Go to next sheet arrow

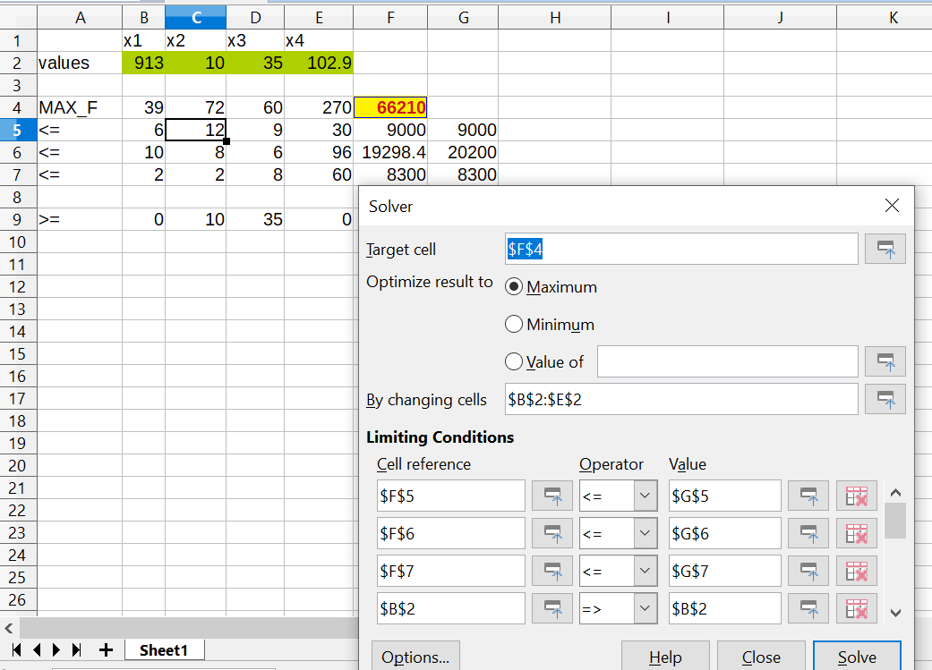pos(56,649)
